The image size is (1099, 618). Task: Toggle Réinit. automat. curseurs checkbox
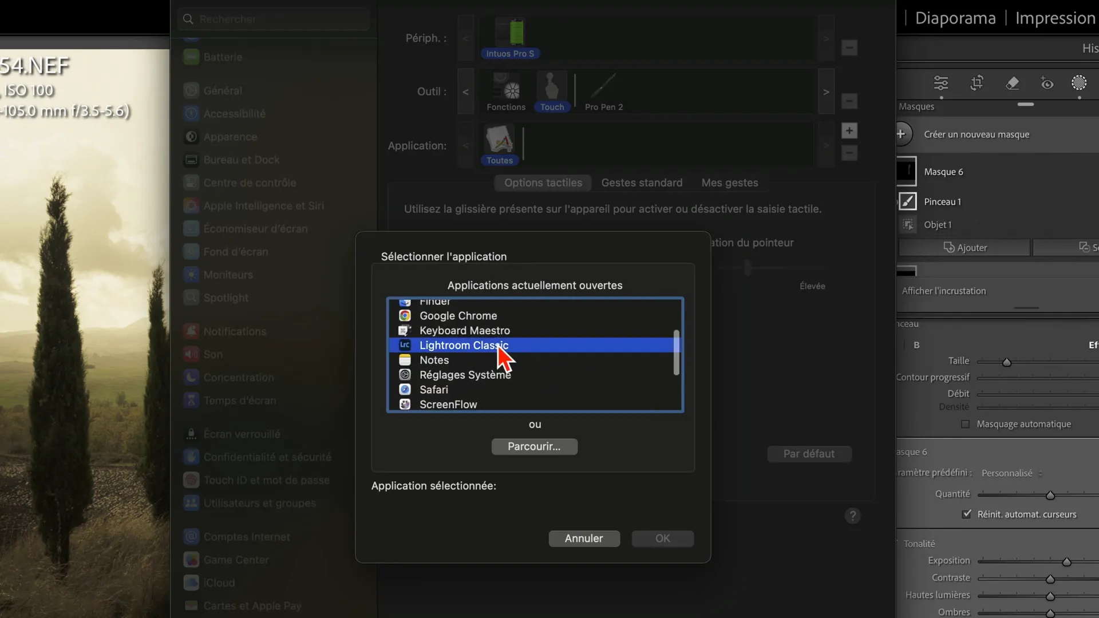[x=967, y=514]
